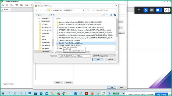Screen dimensions: 172x96
Task: Select Latifwork (F:) drive in tree
Action: click(x=45, y=18)
